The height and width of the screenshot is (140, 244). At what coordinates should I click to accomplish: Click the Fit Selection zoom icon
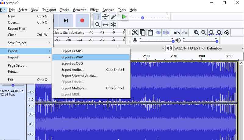tap(211, 33)
